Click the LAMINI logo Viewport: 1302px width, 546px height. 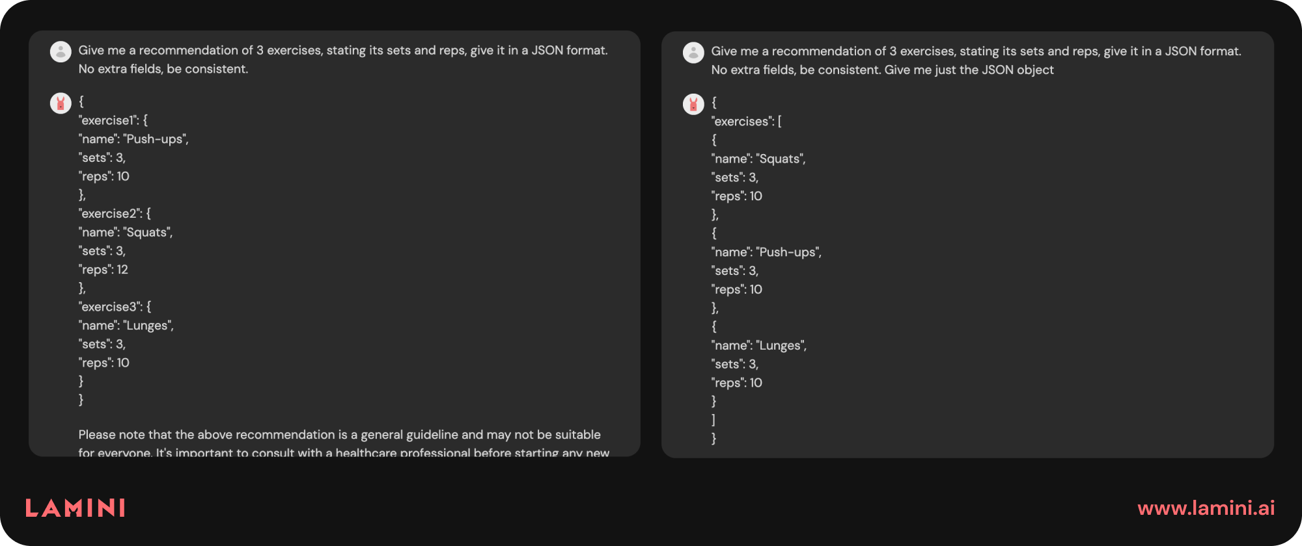(x=76, y=508)
